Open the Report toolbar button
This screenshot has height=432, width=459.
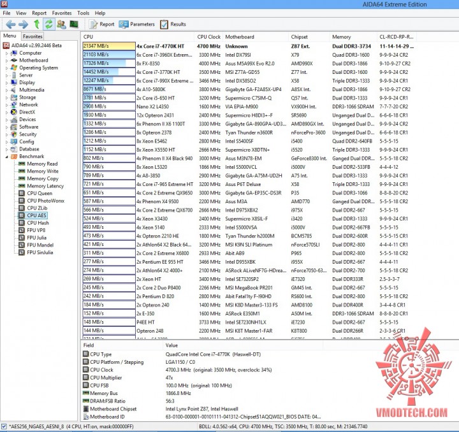click(x=101, y=24)
